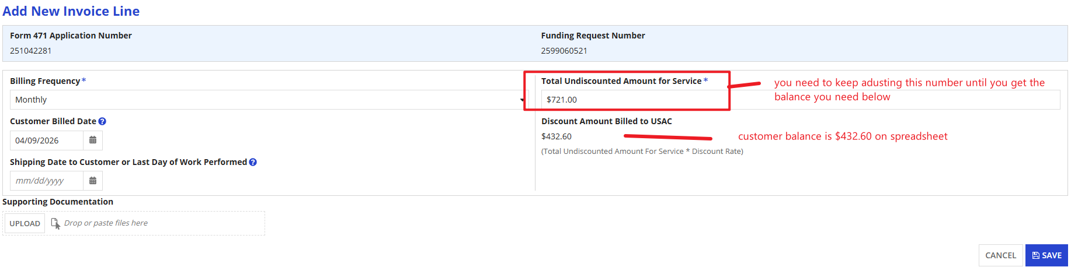Viewport: 1078px width, 267px height.
Task: Select Form 471 number 251042281
Action: click(x=31, y=51)
